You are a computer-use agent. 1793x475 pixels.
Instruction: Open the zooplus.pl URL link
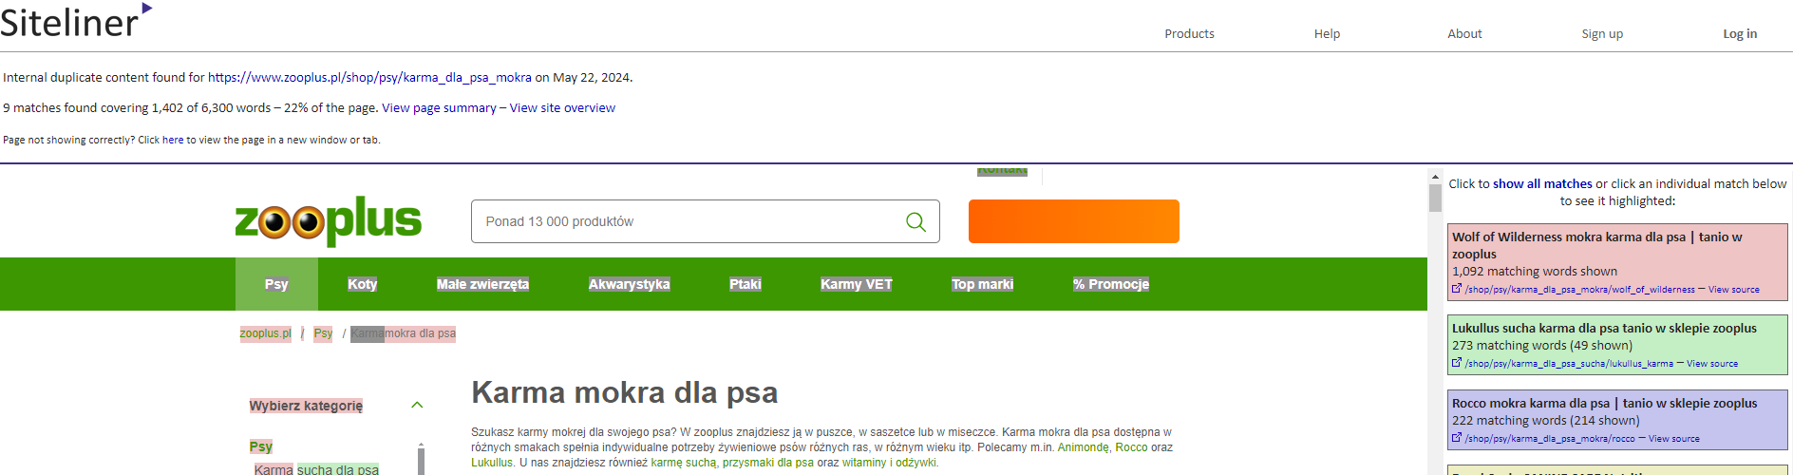coord(369,78)
